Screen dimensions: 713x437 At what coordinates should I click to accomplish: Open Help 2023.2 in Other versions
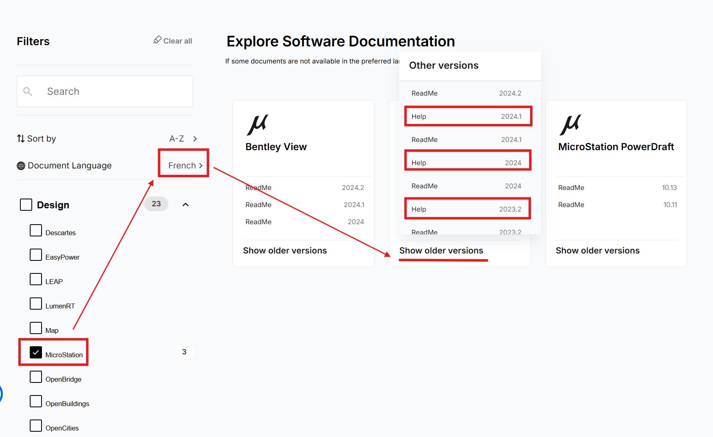(466, 209)
